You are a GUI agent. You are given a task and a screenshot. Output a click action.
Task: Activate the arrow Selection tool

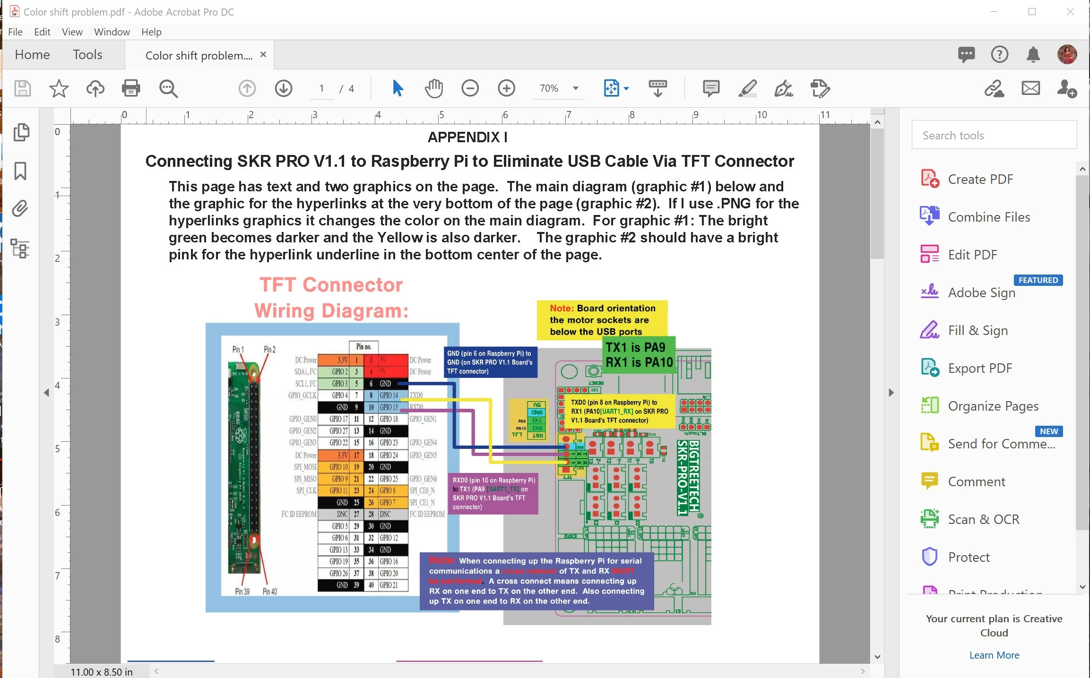(x=398, y=88)
